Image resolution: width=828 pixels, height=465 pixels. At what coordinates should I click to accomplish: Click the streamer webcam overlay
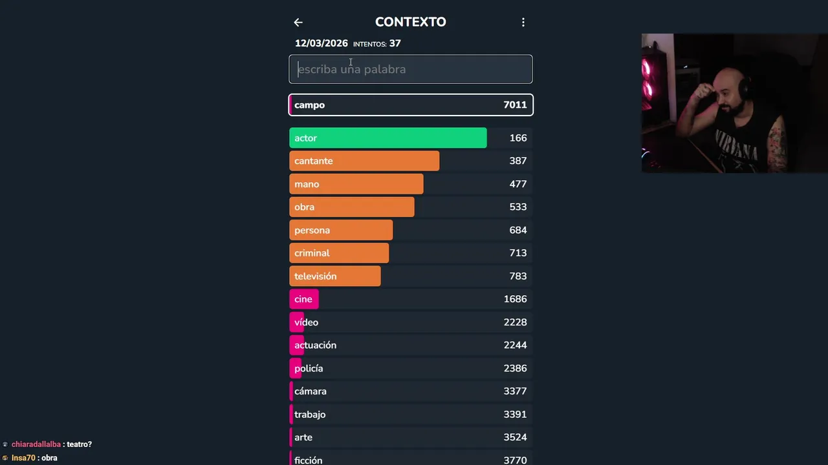[734, 103]
